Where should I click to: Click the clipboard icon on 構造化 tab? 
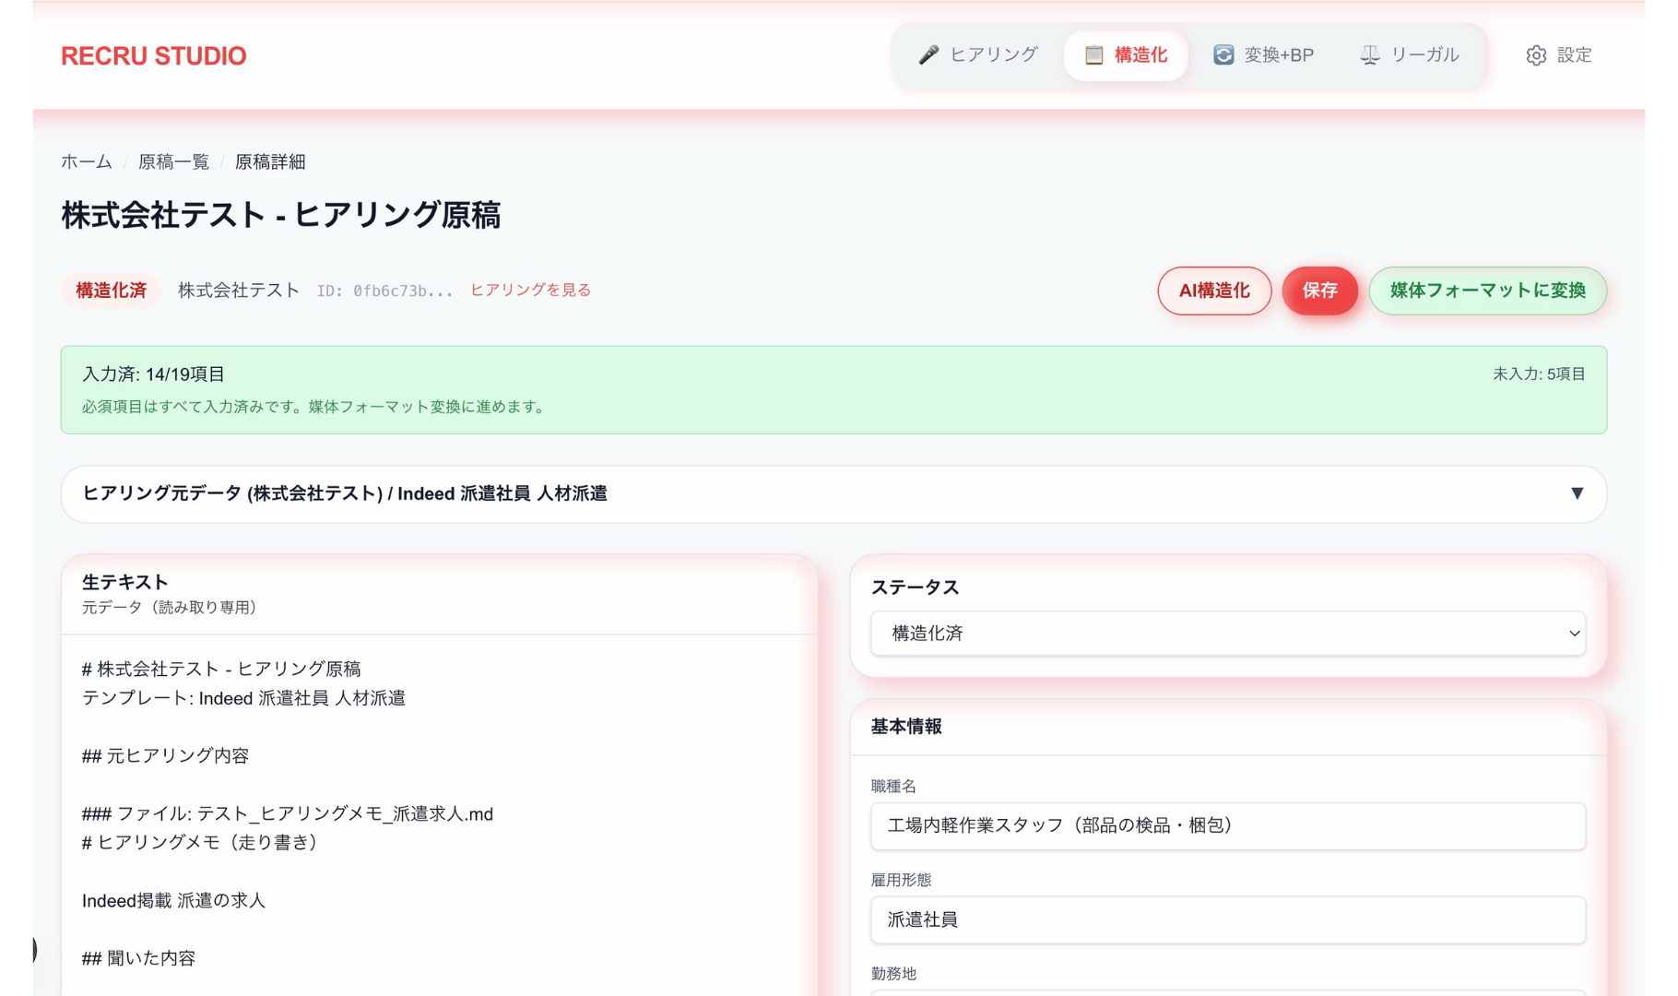click(1093, 54)
